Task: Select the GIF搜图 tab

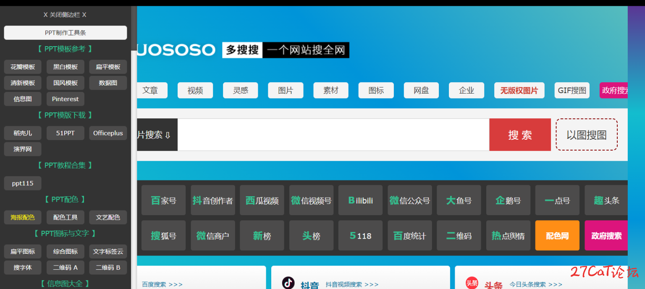Action: pos(572,90)
